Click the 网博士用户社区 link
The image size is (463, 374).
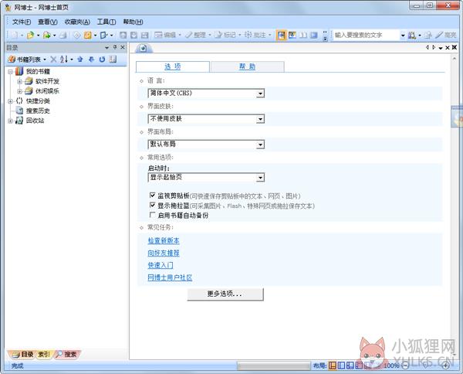click(170, 277)
